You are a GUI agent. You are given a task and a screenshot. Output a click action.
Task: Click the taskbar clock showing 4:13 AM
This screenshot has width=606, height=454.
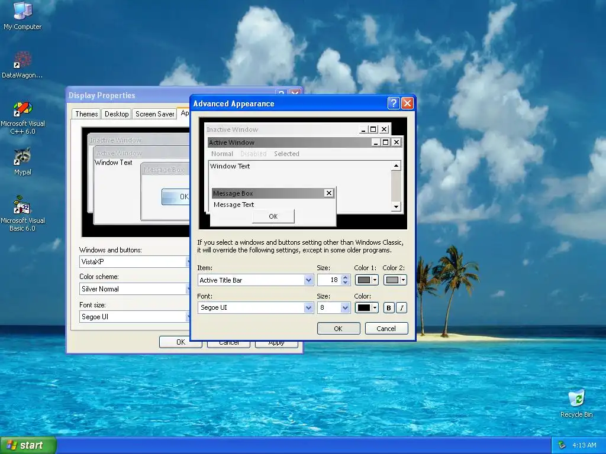tap(584, 445)
